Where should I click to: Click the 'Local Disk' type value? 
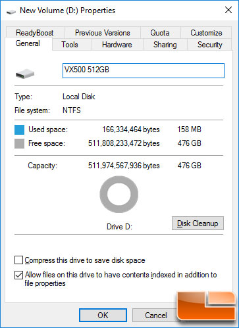pos(79,97)
